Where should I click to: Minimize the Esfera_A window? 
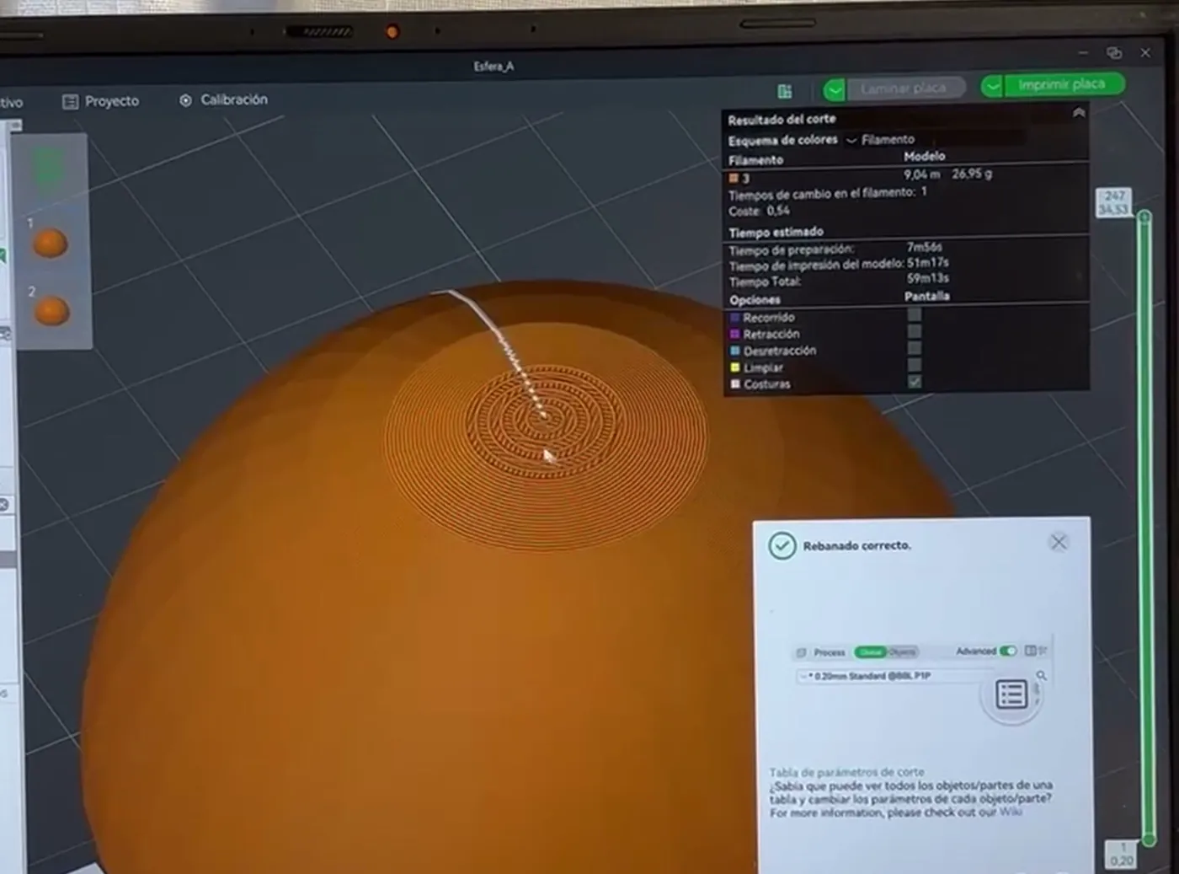(1083, 52)
